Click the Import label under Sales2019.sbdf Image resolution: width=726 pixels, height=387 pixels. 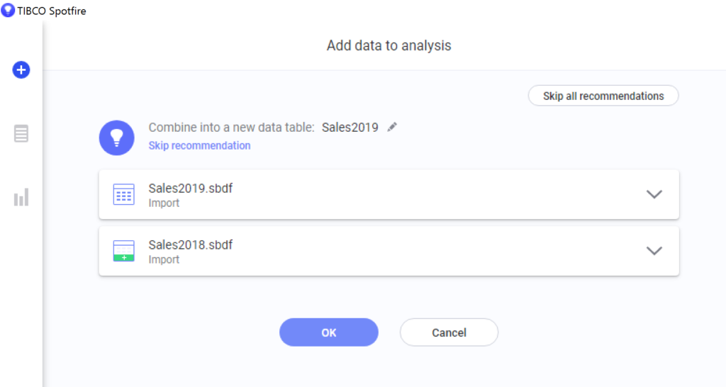[x=164, y=203]
